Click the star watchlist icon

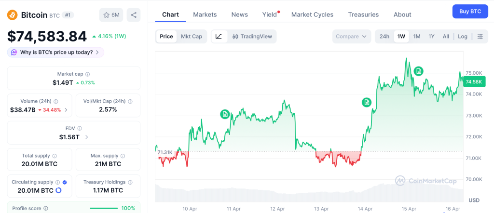[x=107, y=15]
